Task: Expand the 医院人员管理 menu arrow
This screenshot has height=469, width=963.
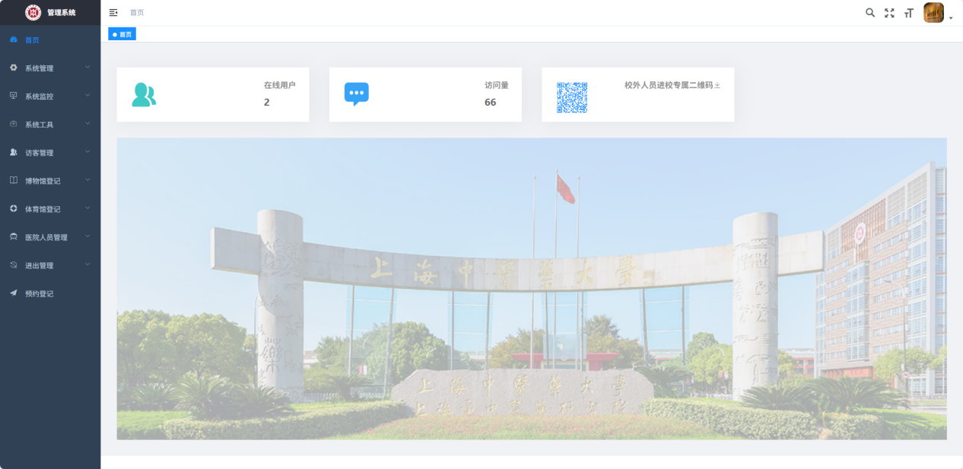Action: click(x=87, y=236)
